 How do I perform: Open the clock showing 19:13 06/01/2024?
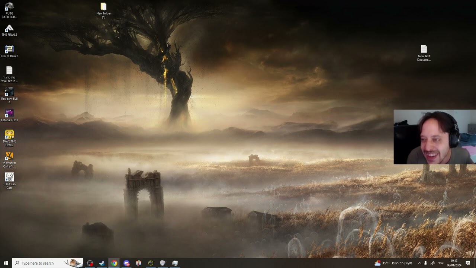(x=454, y=263)
